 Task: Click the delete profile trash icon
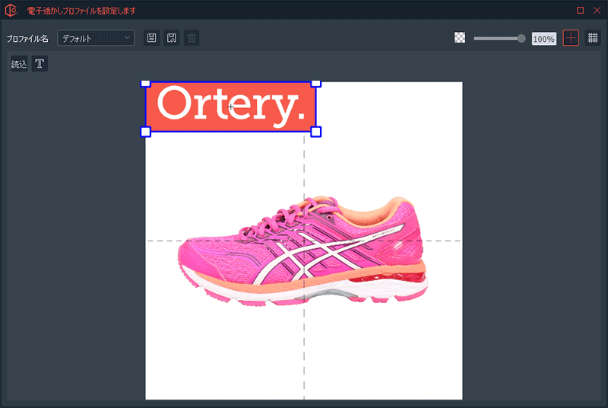click(x=192, y=38)
